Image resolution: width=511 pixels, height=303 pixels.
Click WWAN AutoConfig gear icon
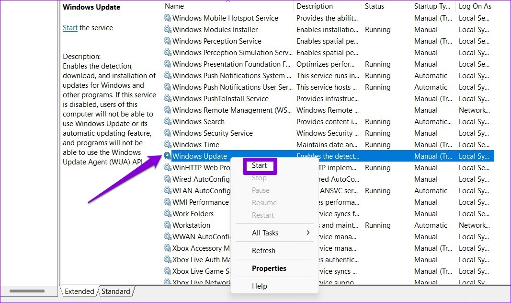tap(168, 236)
